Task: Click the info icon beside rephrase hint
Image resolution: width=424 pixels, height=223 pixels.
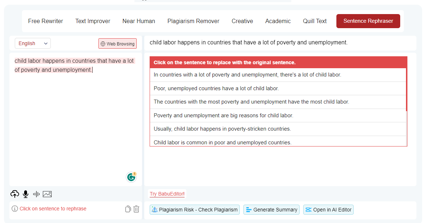Action: click(x=15, y=209)
